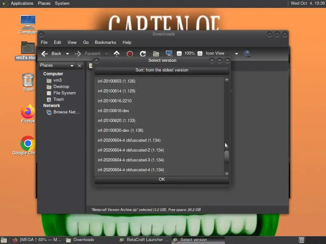326x244 pixels.
Task: Click the Computer icon in file manager toolbar
Action: click(169, 53)
